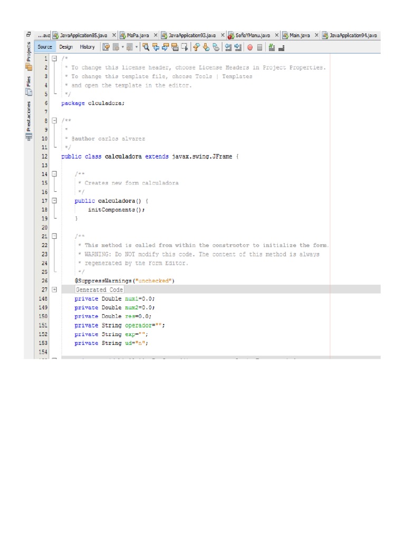The image size is (405, 541).
Task: Jump to the last edit location icon
Action: (x=106, y=47)
